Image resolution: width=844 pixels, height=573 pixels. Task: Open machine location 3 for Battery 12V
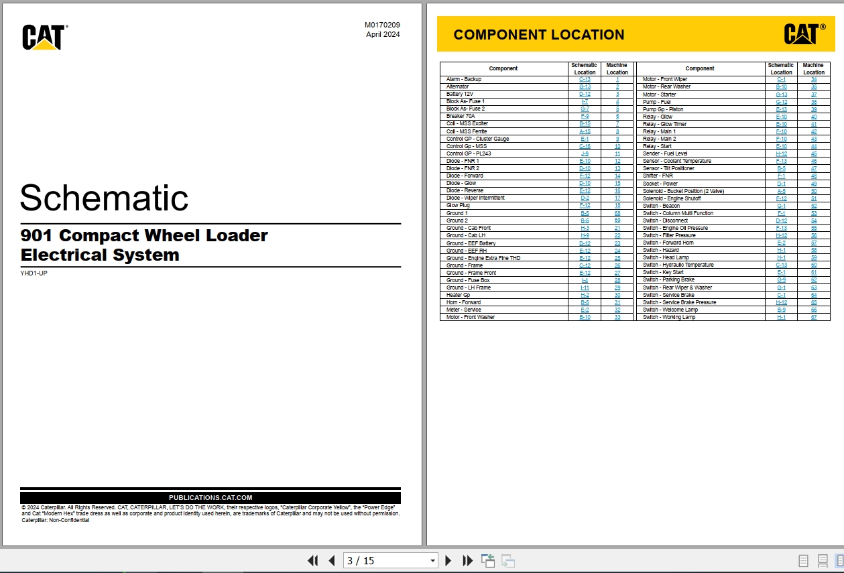coord(617,94)
